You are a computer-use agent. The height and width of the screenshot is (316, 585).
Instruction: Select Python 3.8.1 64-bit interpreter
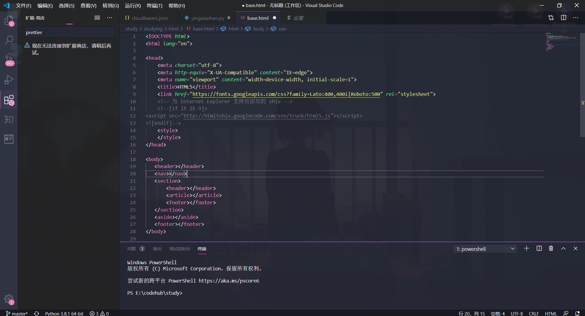[x=64, y=313]
